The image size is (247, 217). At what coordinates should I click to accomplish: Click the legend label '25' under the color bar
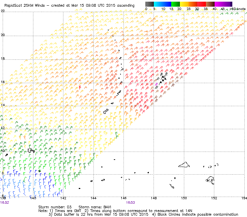189,9
